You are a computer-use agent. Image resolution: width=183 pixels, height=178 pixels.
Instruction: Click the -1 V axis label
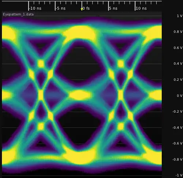[x=179, y=175]
